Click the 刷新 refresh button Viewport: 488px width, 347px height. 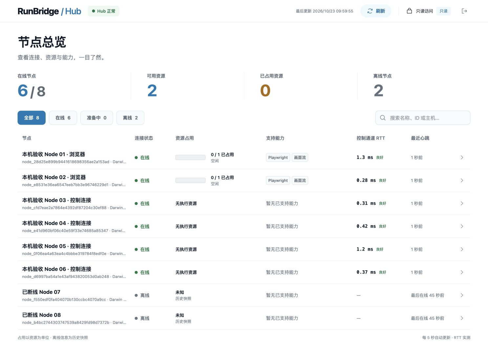(376, 11)
